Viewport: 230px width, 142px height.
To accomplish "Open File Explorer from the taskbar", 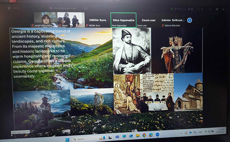I will pyautogui.click(x=138, y=136).
